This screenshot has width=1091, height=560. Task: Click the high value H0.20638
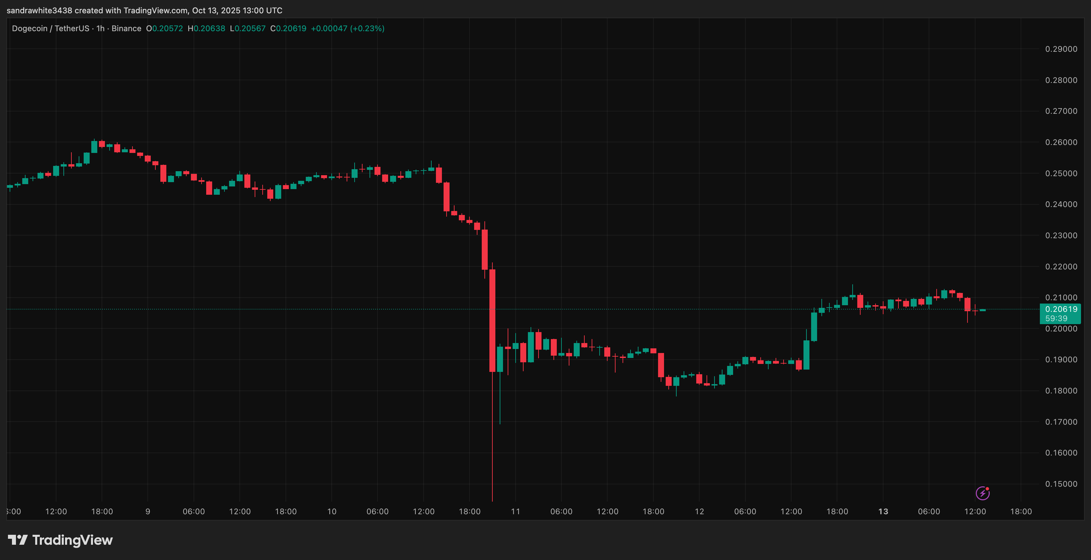206,28
